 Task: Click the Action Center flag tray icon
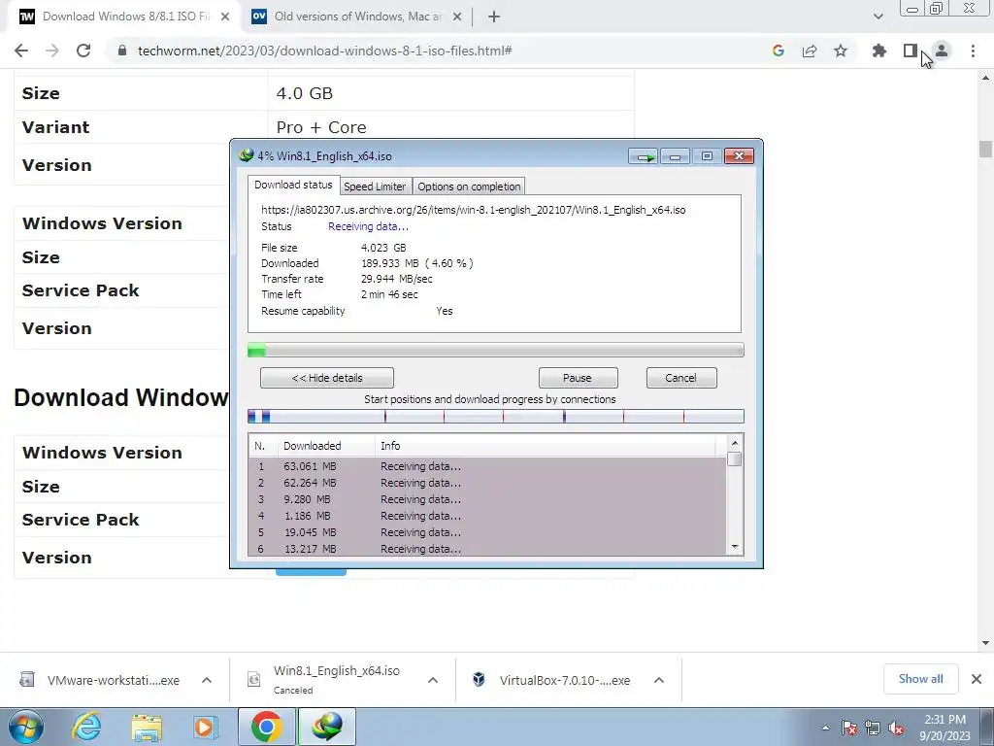(849, 728)
